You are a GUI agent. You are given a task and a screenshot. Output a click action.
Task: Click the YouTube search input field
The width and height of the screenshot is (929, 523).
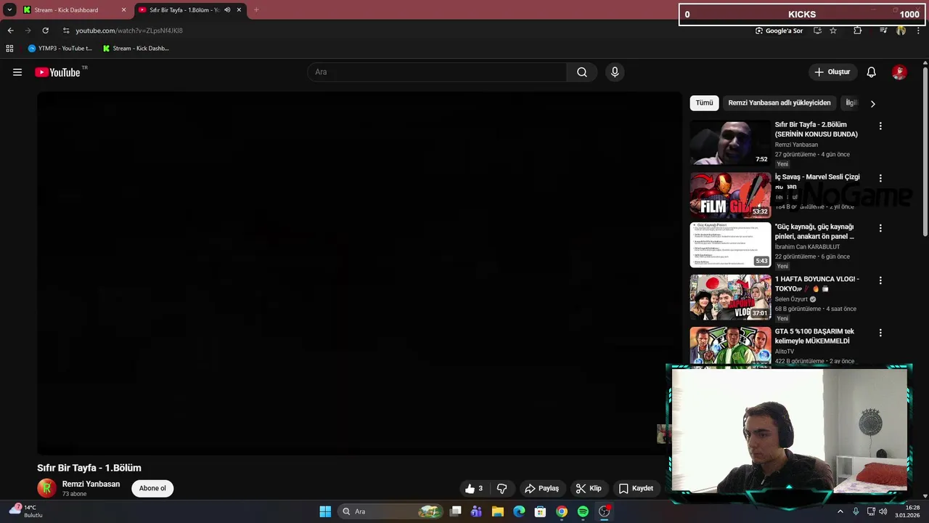point(437,72)
